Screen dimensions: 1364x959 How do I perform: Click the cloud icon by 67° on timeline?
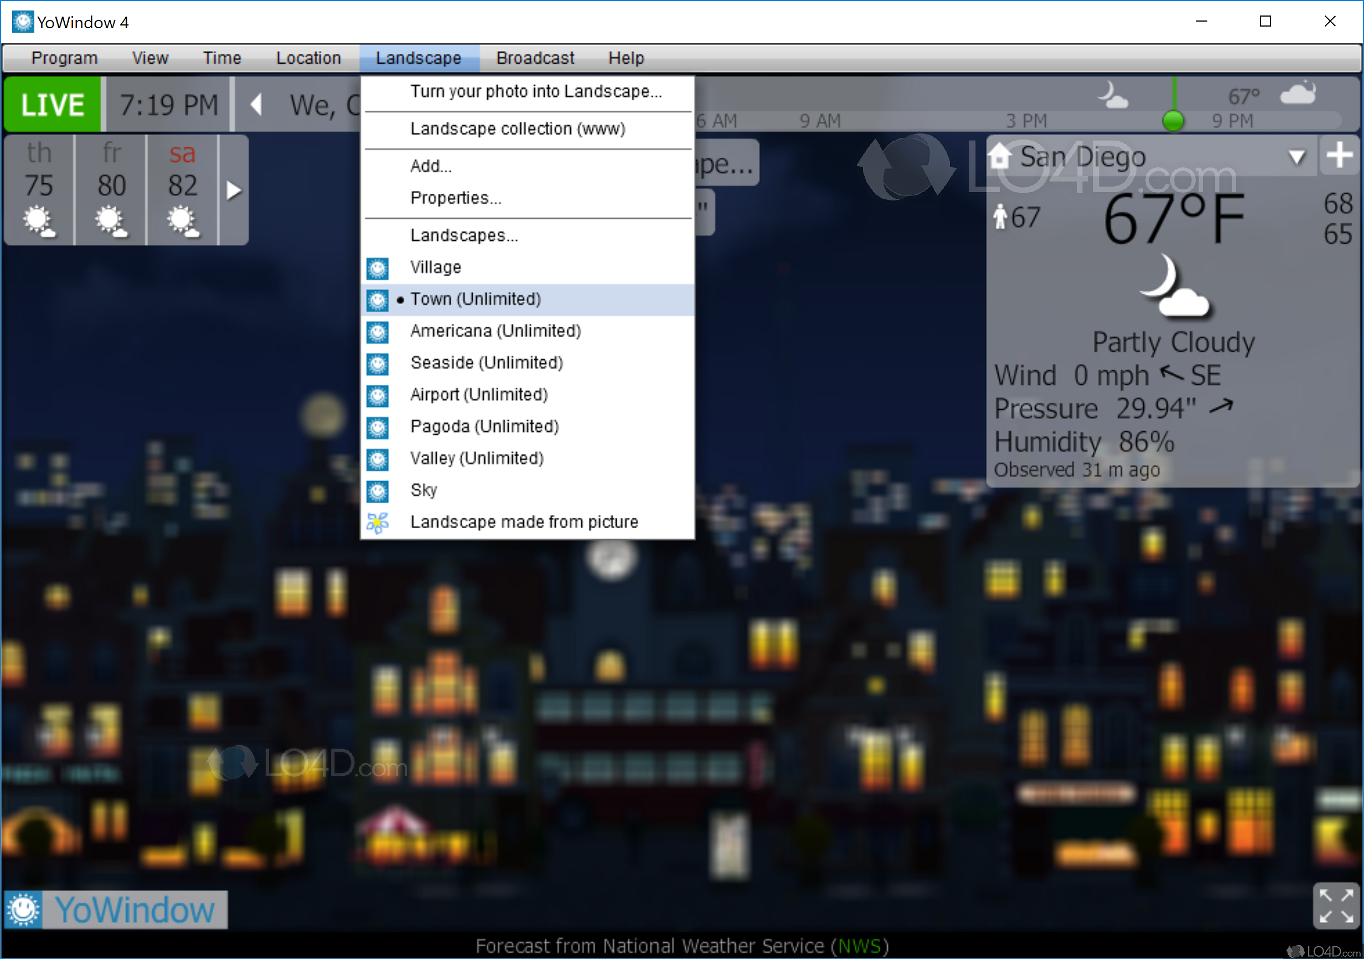point(1298,92)
